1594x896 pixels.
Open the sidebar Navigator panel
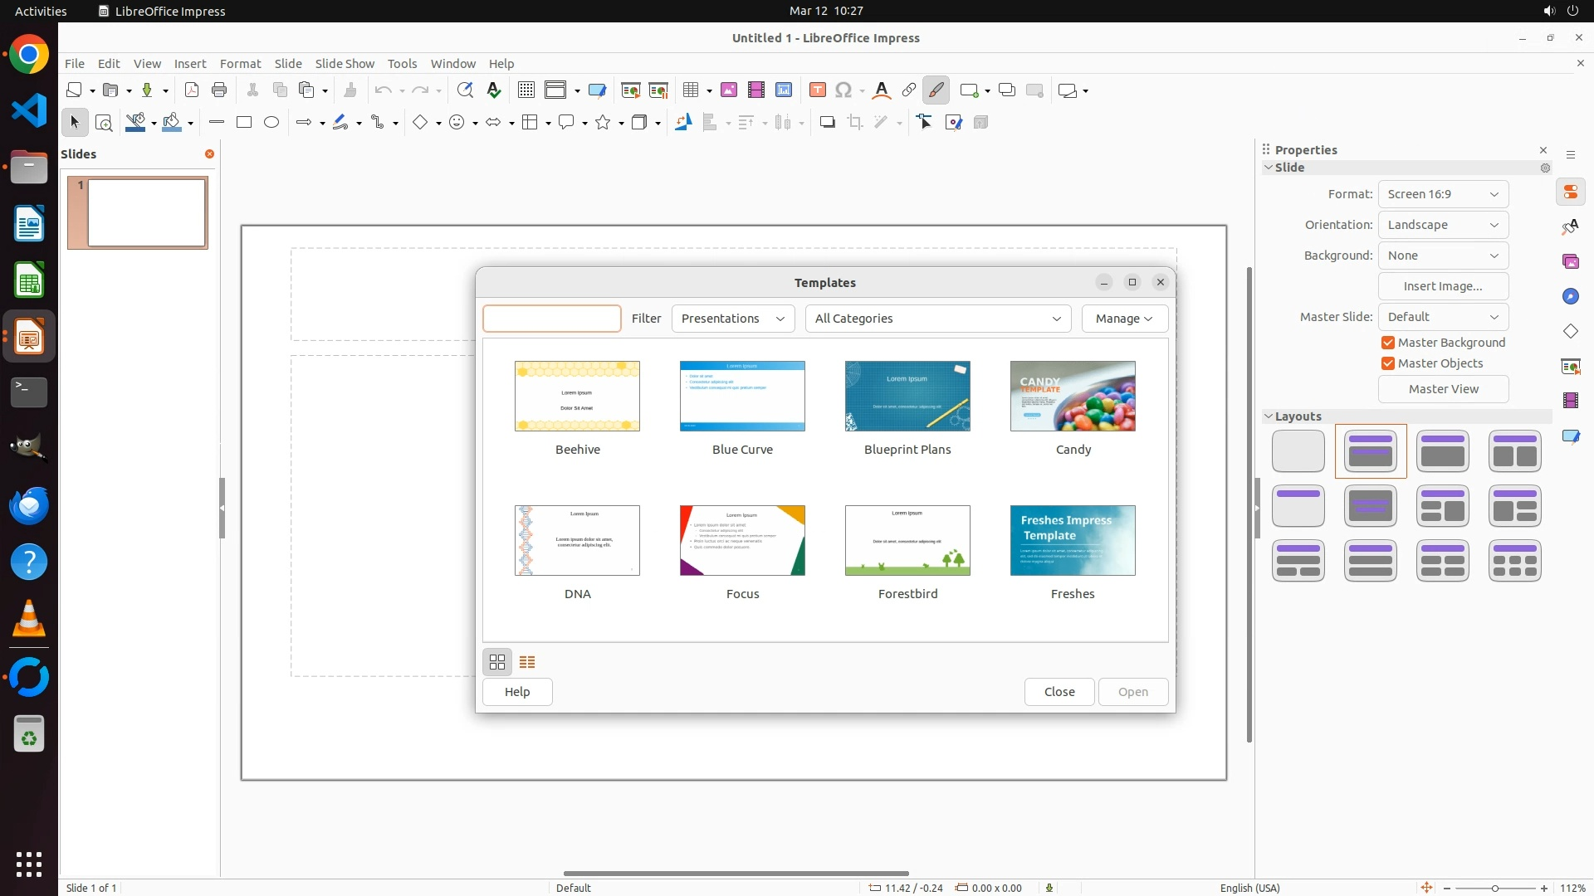tap(1570, 297)
